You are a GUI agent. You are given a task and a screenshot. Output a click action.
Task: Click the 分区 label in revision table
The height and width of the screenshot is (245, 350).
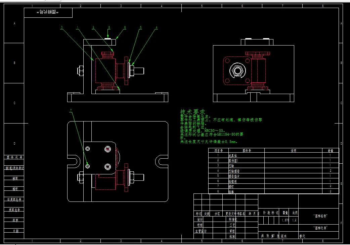click(217, 214)
